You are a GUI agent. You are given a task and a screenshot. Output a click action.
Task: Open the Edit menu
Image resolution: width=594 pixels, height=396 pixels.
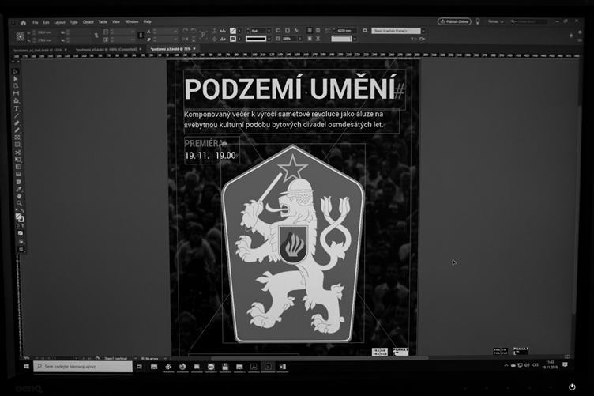coord(47,22)
